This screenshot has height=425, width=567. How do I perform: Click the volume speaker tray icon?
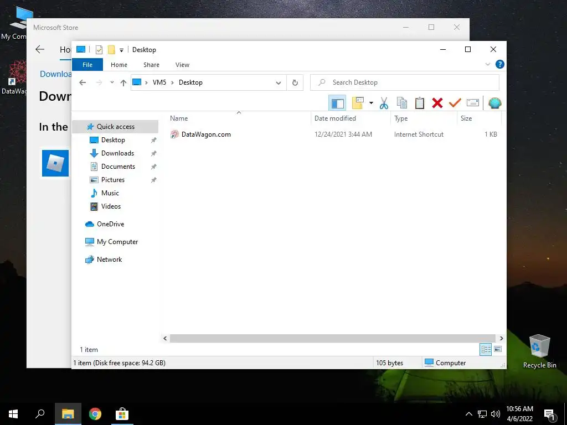click(496, 414)
